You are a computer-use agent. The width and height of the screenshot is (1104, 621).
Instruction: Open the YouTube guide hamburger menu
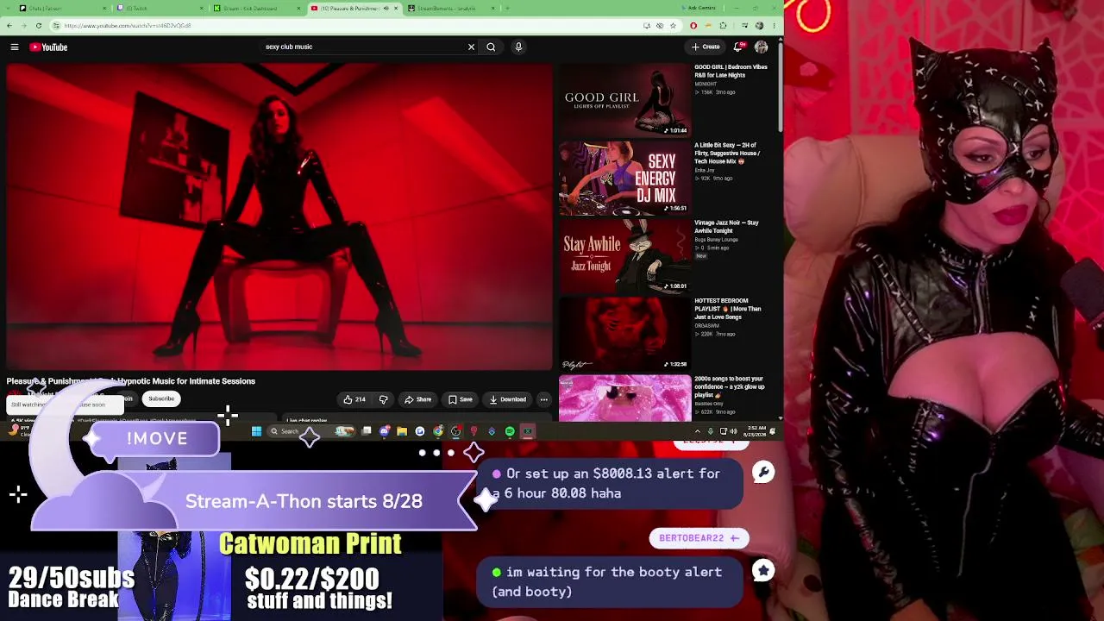coord(15,47)
